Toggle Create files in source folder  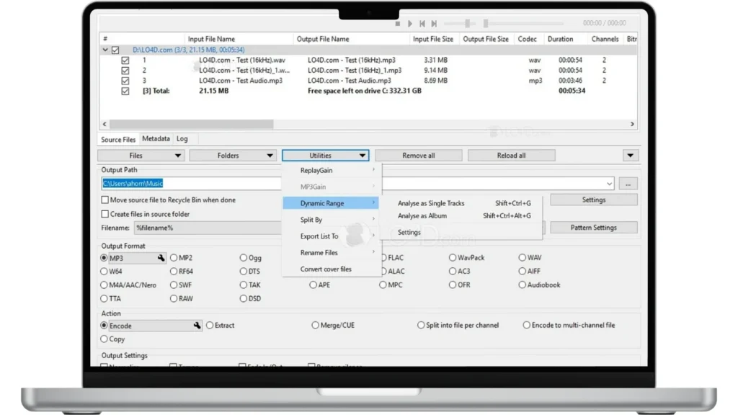(105, 214)
